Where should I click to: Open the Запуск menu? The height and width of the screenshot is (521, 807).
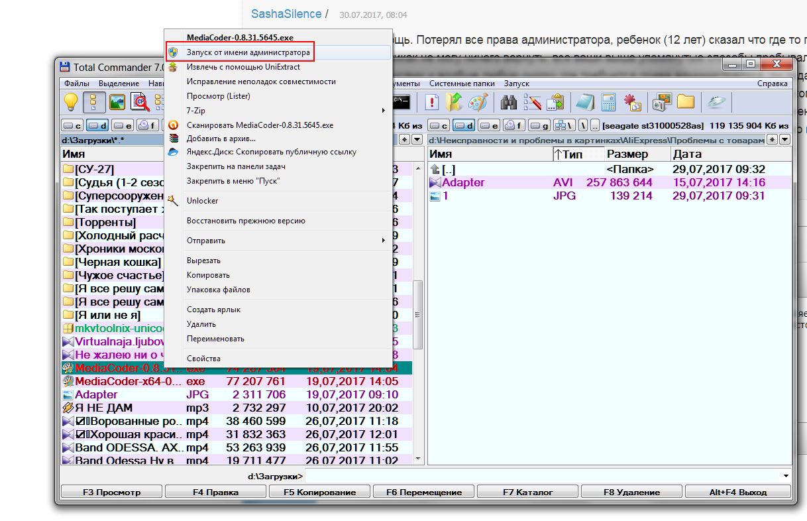517,84
